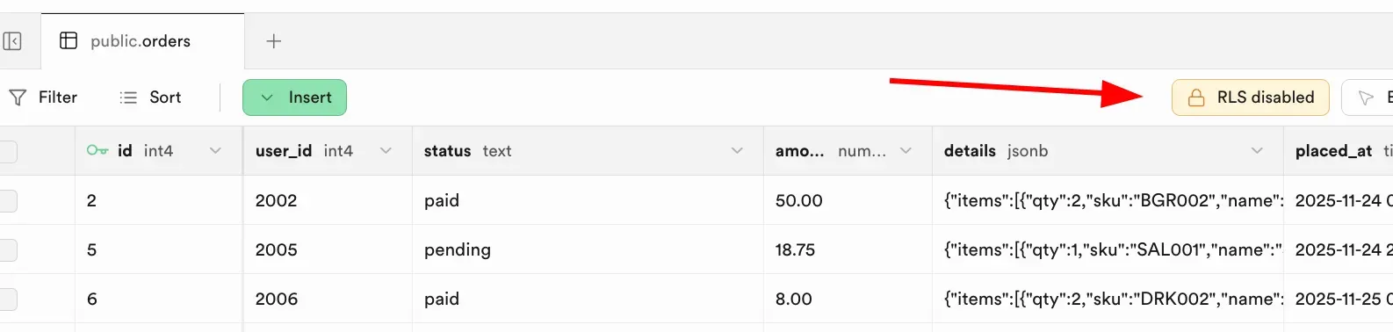Screen dimensions: 1393x332
Task: Check the row with id 5
Action: click(7, 249)
